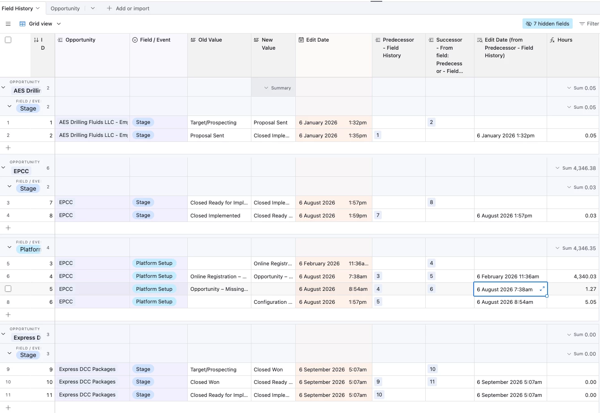Image resolution: width=600 pixels, height=413 pixels.
Task: Add a record below the Platform Setup rows
Action: [8, 315]
